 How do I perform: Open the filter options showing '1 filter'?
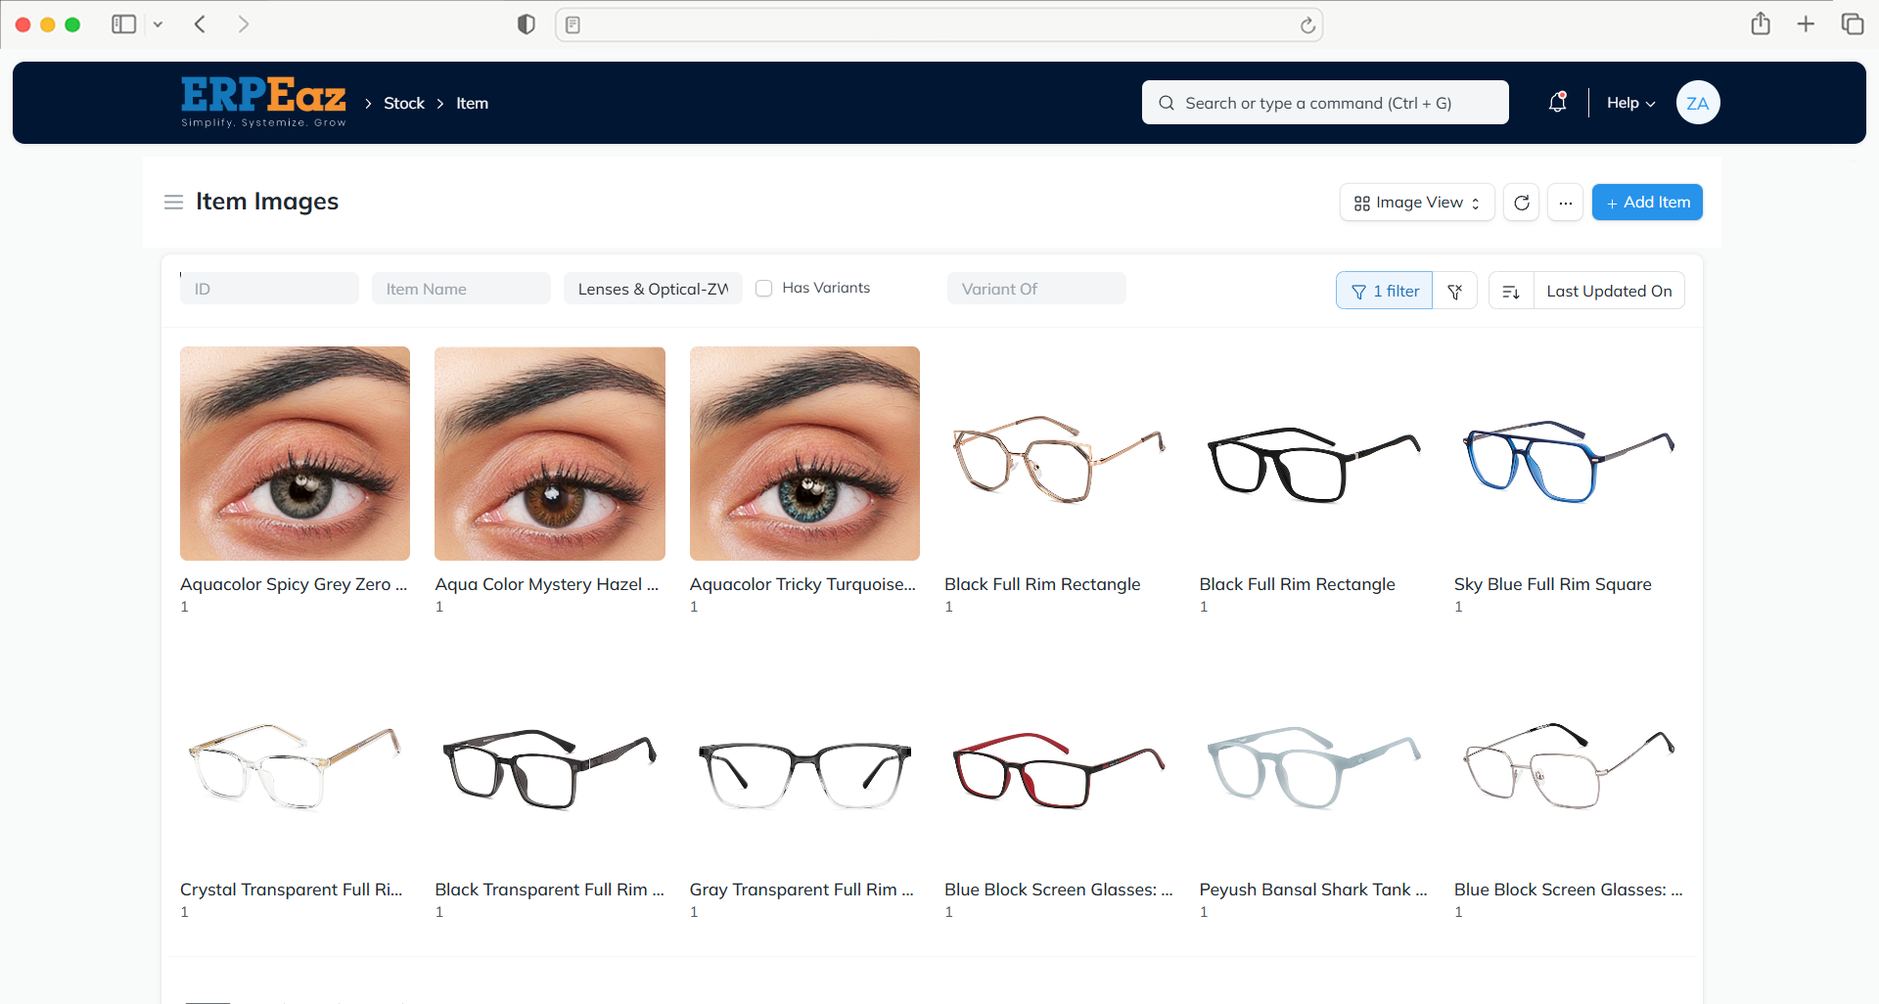pos(1383,291)
